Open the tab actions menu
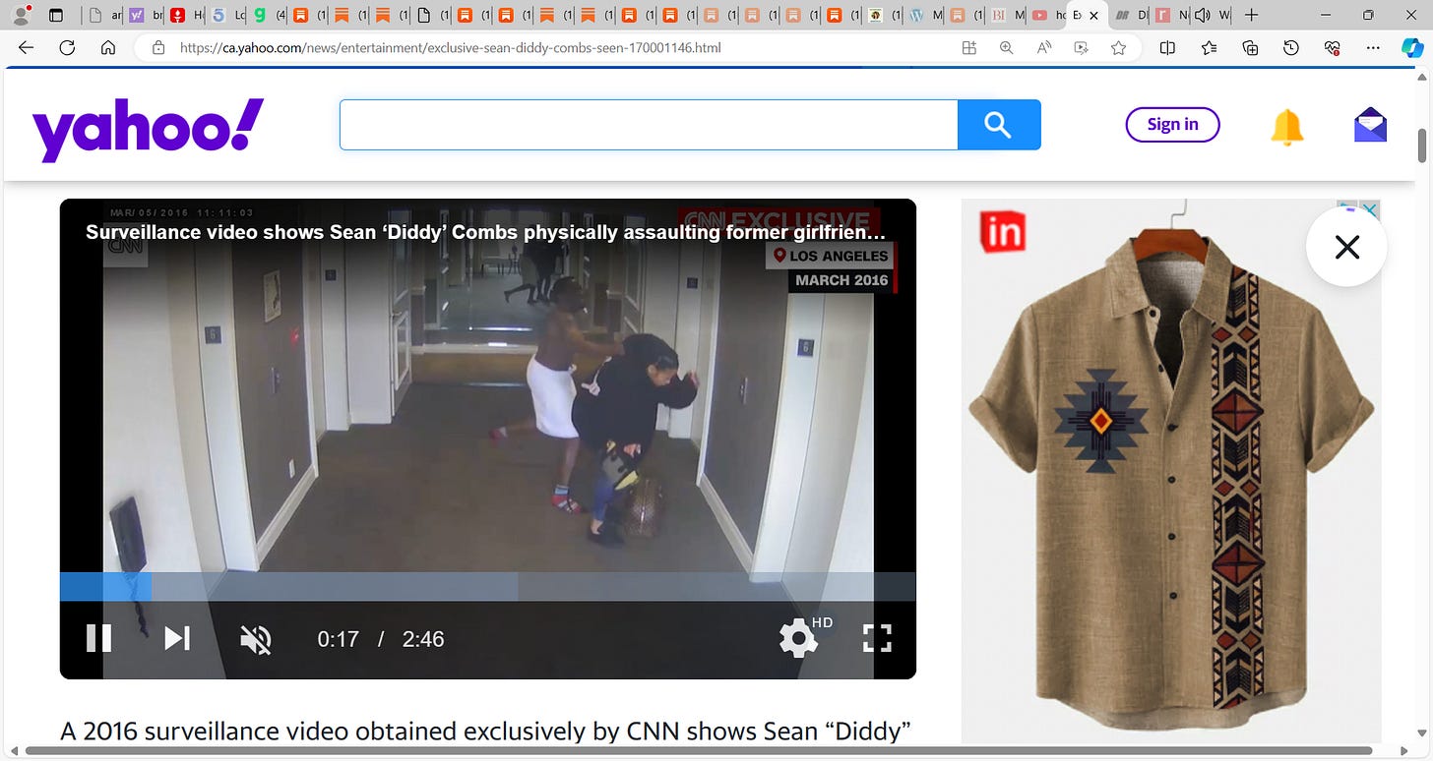The image size is (1433, 761). 55,15
